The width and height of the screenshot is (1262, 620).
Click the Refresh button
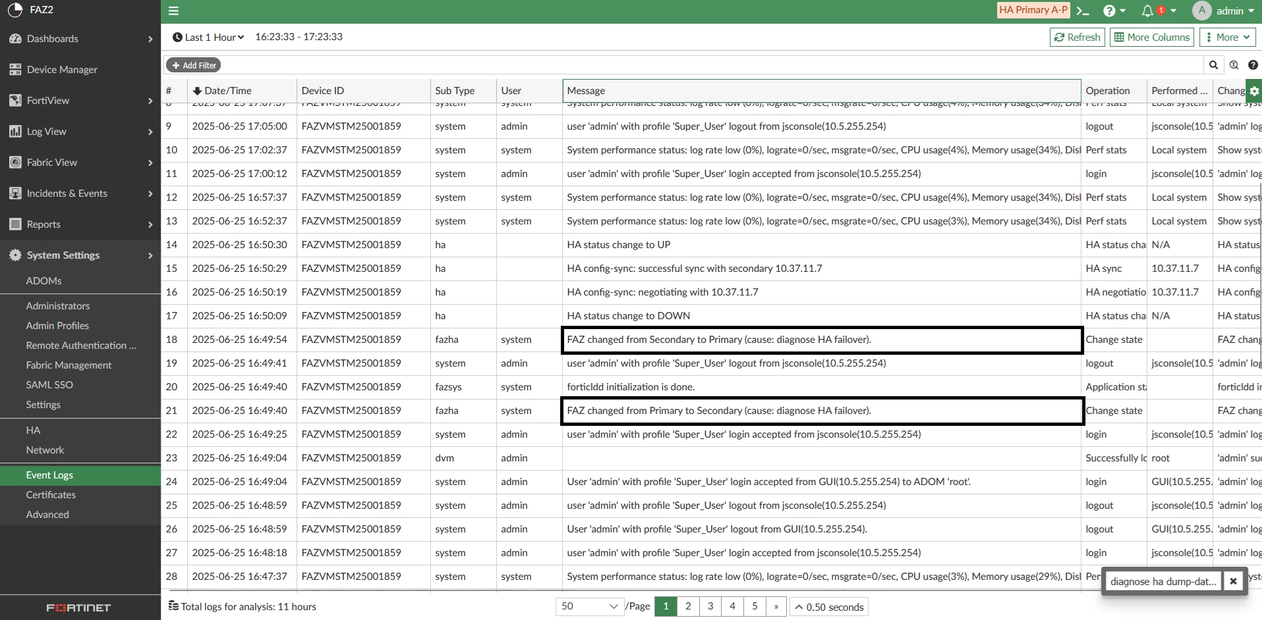click(x=1077, y=38)
